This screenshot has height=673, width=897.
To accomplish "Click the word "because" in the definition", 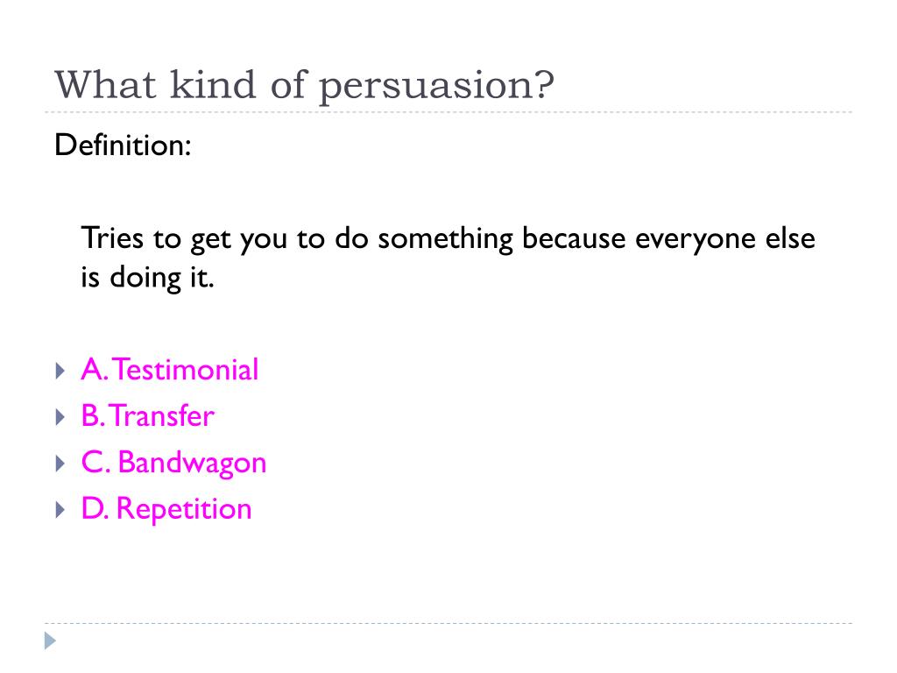I will [x=574, y=238].
